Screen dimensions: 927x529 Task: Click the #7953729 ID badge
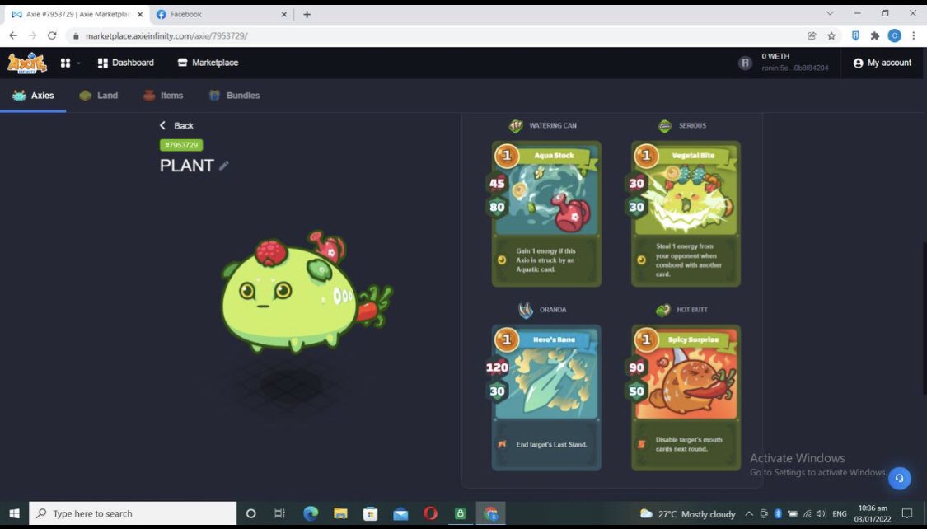click(x=181, y=145)
